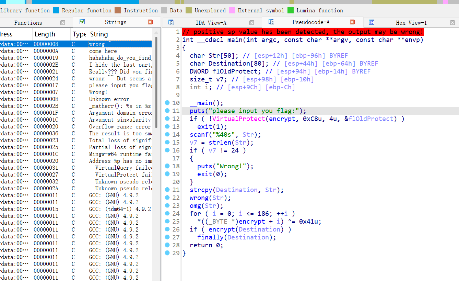Image resolution: width=459 pixels, height=281 pixels.
Task: Select the "Unknown error" string row
Action: [x=76, y=99]
